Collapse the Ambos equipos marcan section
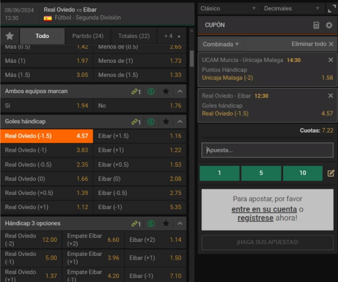The width and height of the screenshot is (338, 282). click(180, 91)
